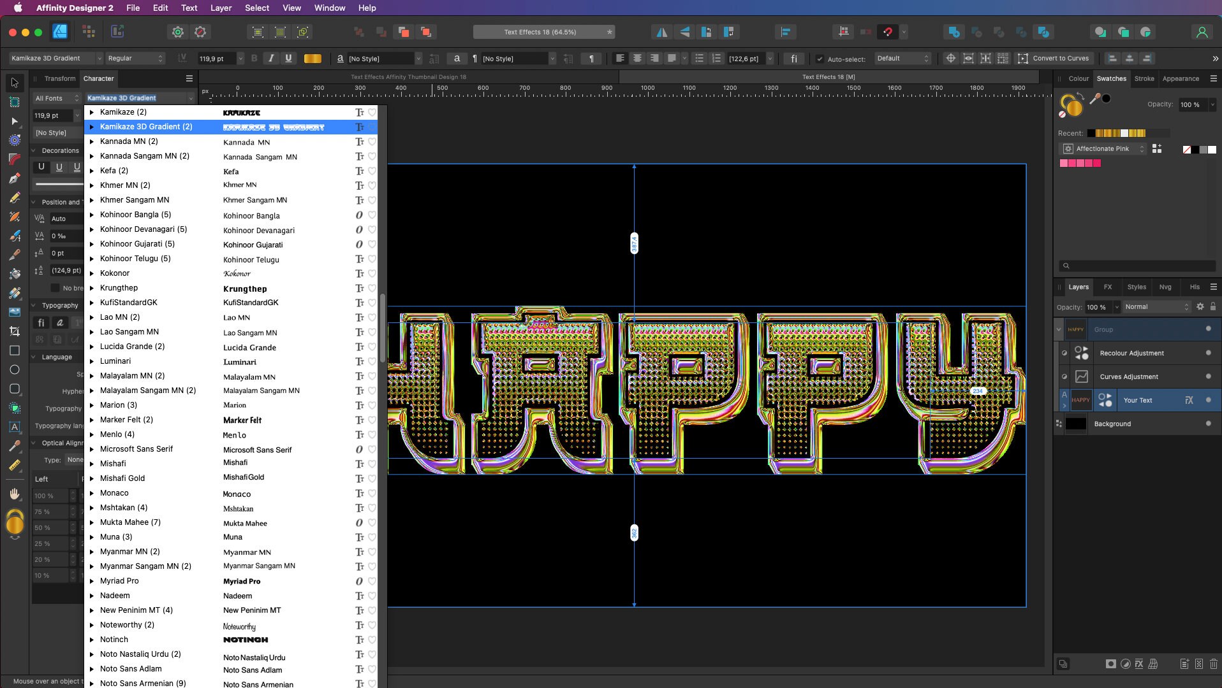Toggle visibility of Curves Adjustment layer
The height and width of the screenshot is (688, 1222).
pyautogui.click(x=1208, y=376)
